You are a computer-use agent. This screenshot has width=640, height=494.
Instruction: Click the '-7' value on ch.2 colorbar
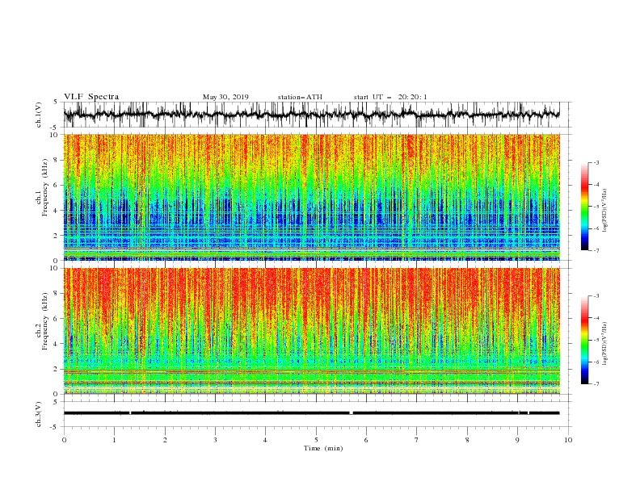pyautogui.click(x=596, y=383)
